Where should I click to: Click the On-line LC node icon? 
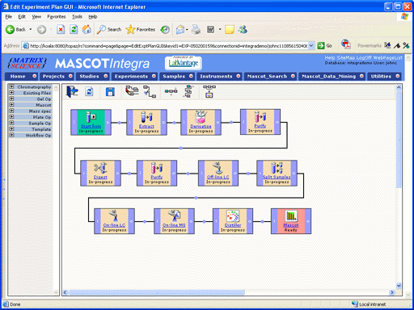pos(114,216)
